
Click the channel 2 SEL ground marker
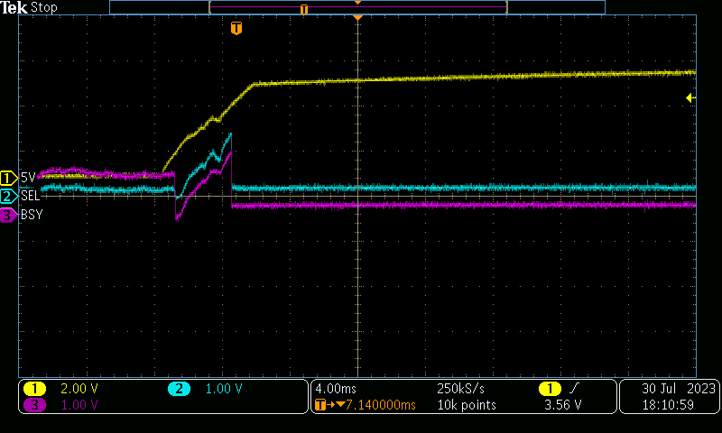tap(8, 196)
